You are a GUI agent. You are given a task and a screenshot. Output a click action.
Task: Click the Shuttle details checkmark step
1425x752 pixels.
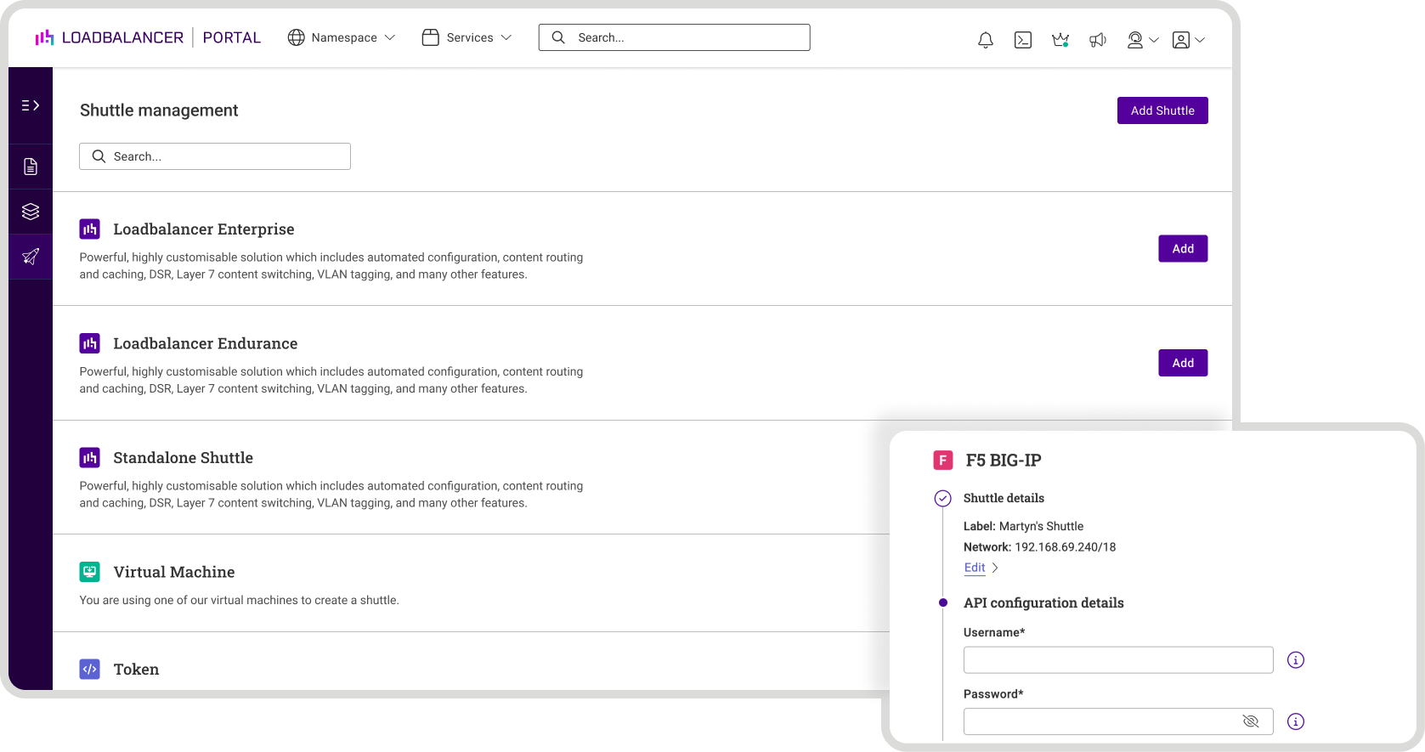[943, 499]
